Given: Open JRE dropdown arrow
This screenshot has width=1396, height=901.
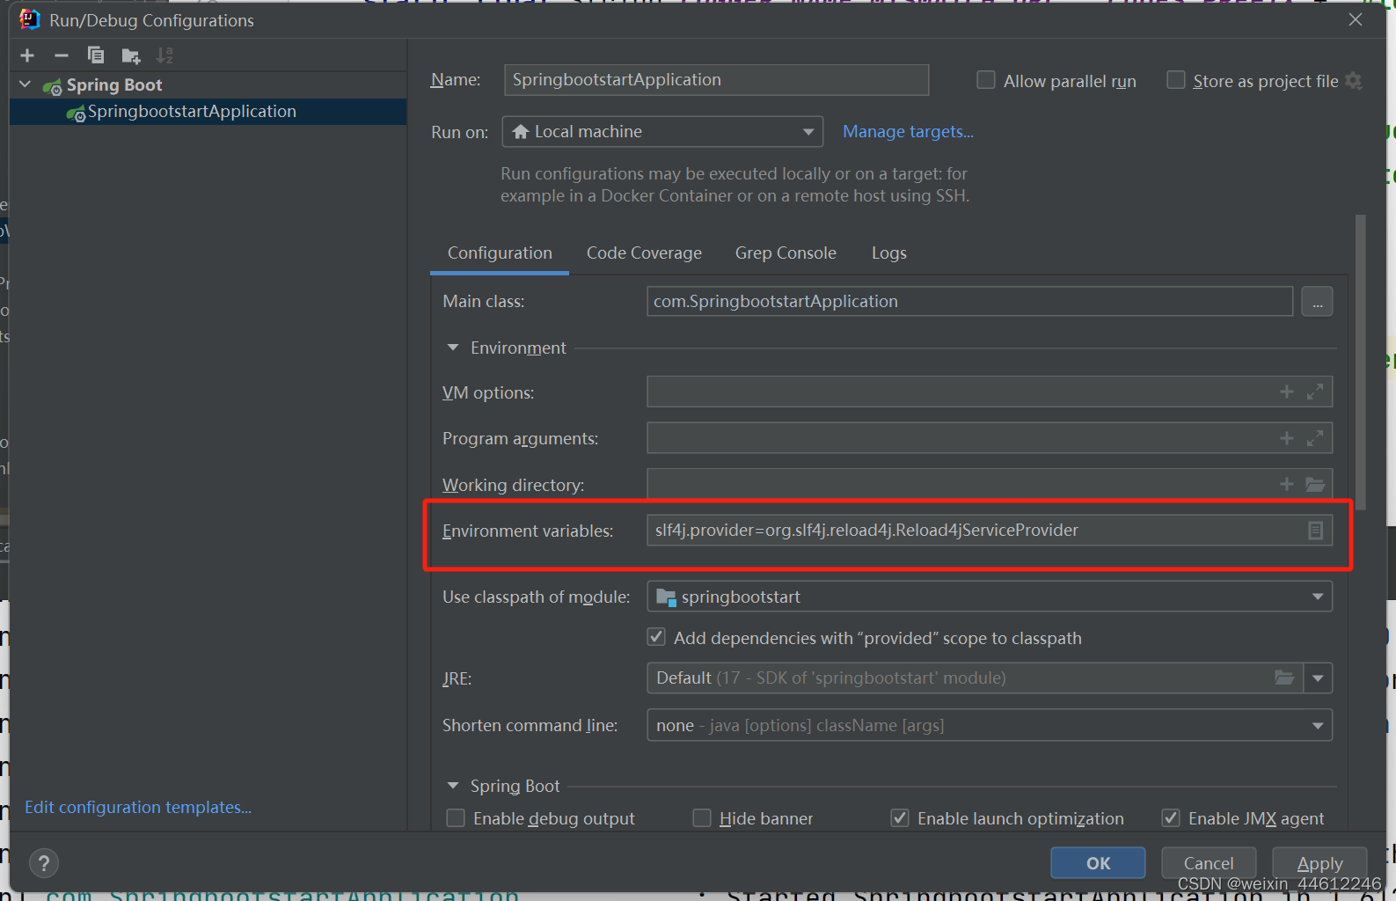Looking at the screenshot, I should 1318,678.
